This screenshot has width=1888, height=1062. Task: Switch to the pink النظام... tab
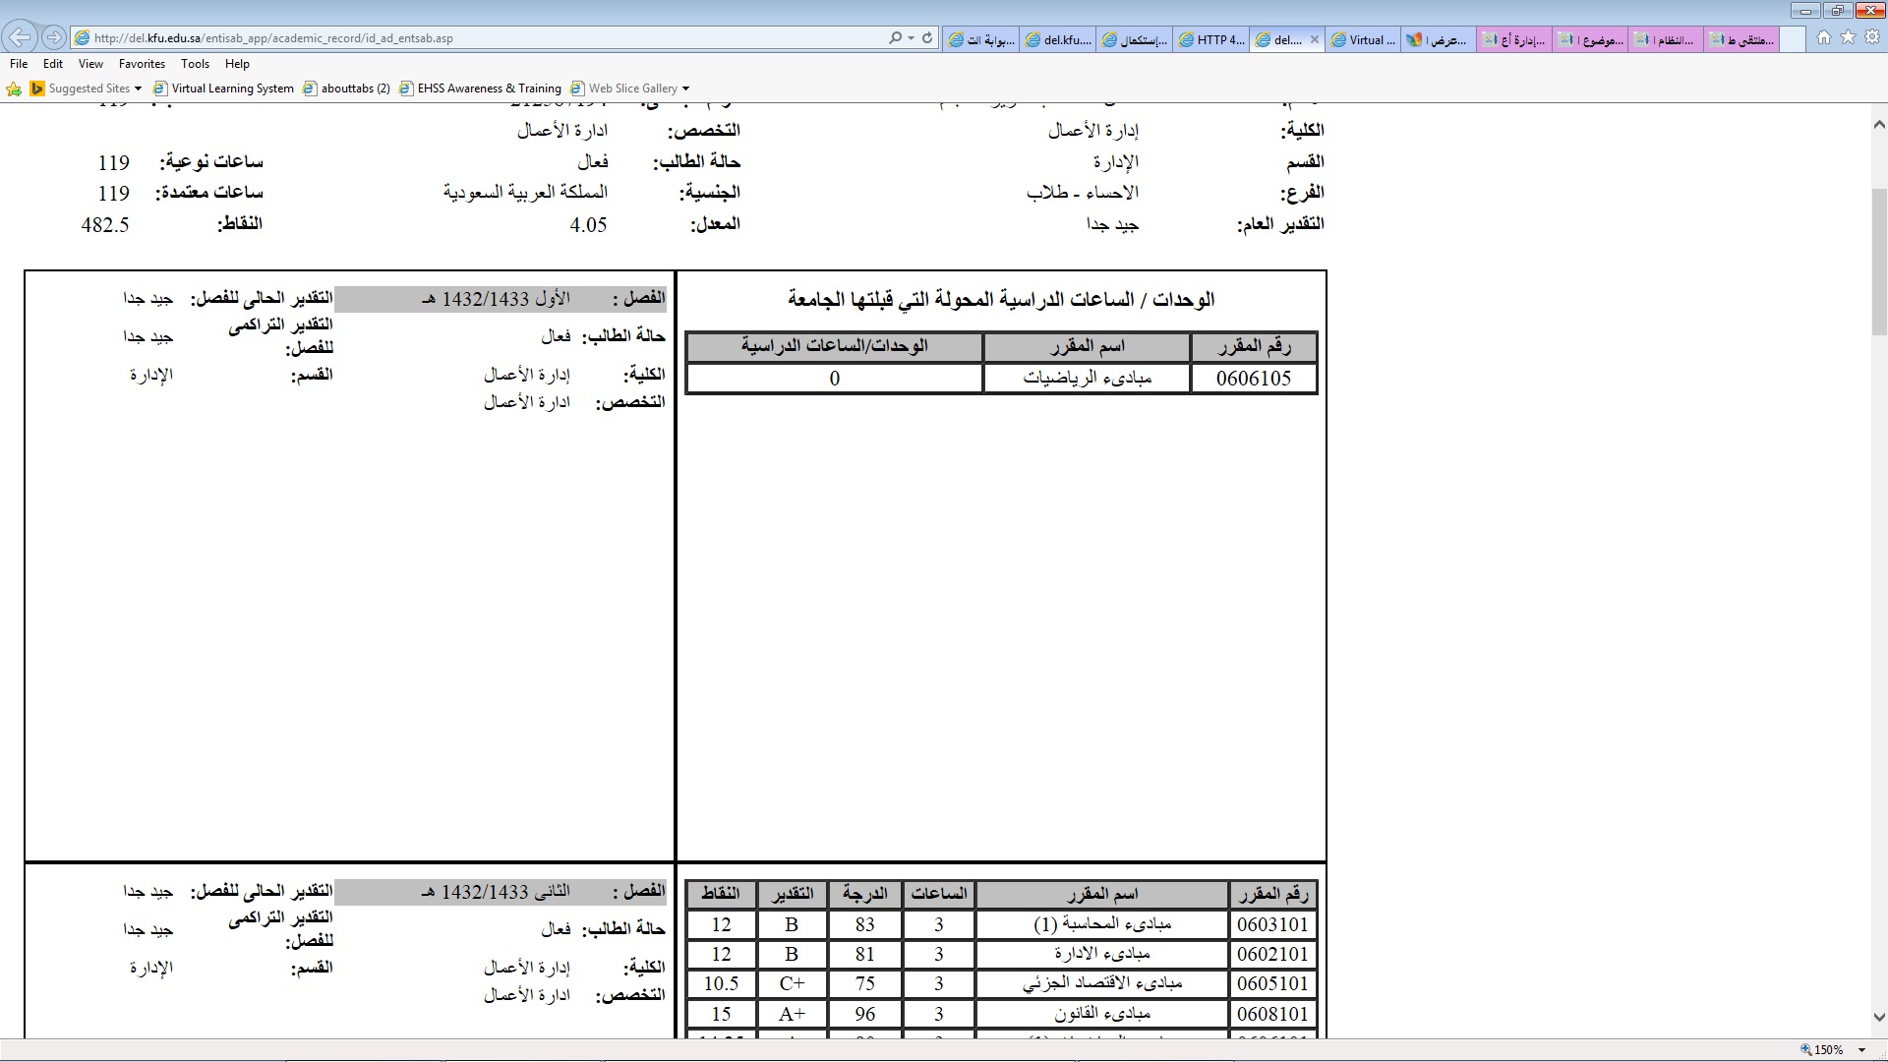pyautogui.click(x=1667, y=40)
